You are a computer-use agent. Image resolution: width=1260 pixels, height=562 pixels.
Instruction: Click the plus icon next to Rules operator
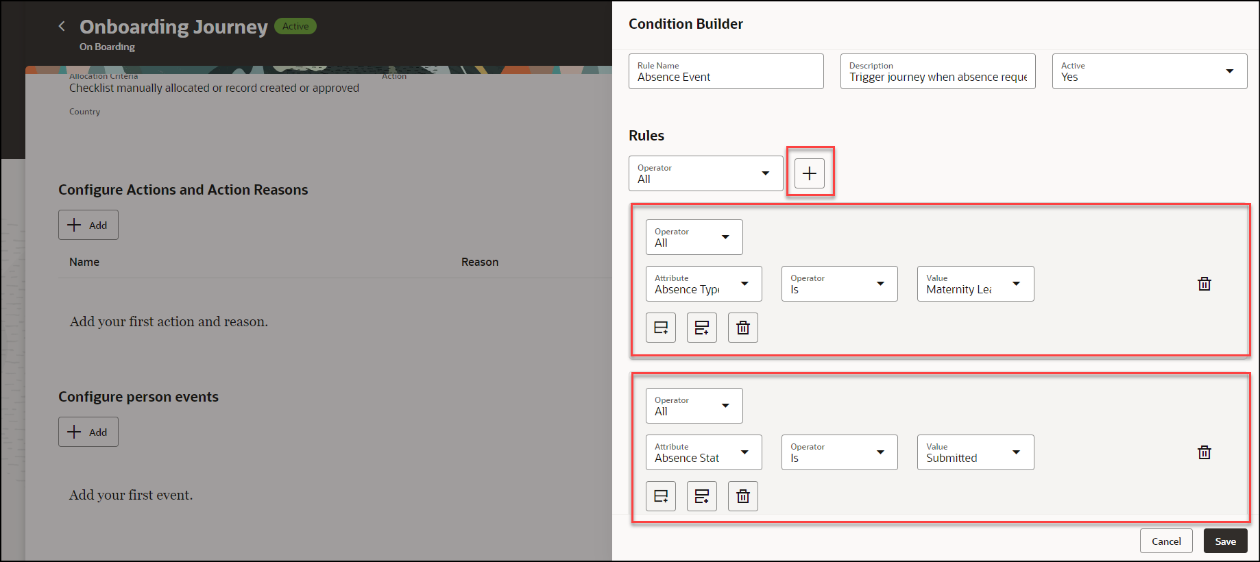point(810,173)
